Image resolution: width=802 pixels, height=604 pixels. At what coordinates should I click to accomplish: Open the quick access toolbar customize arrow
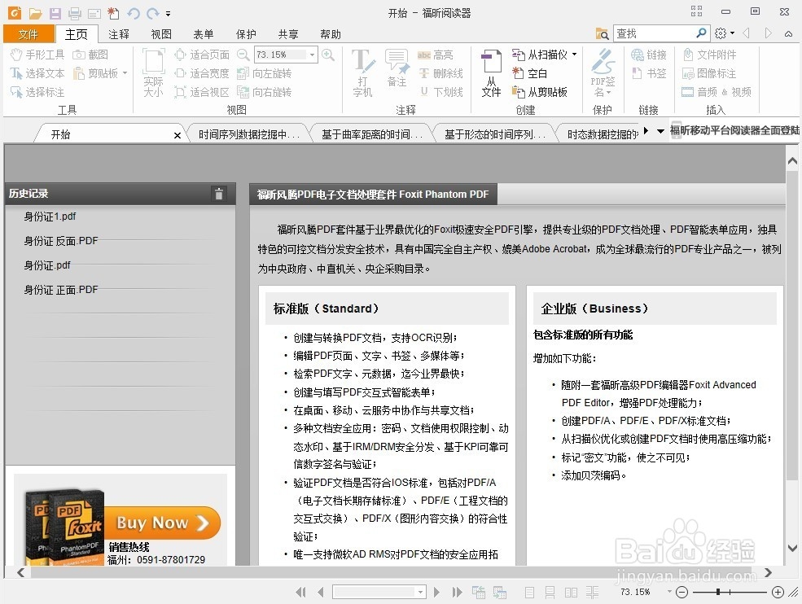point(168,14)
